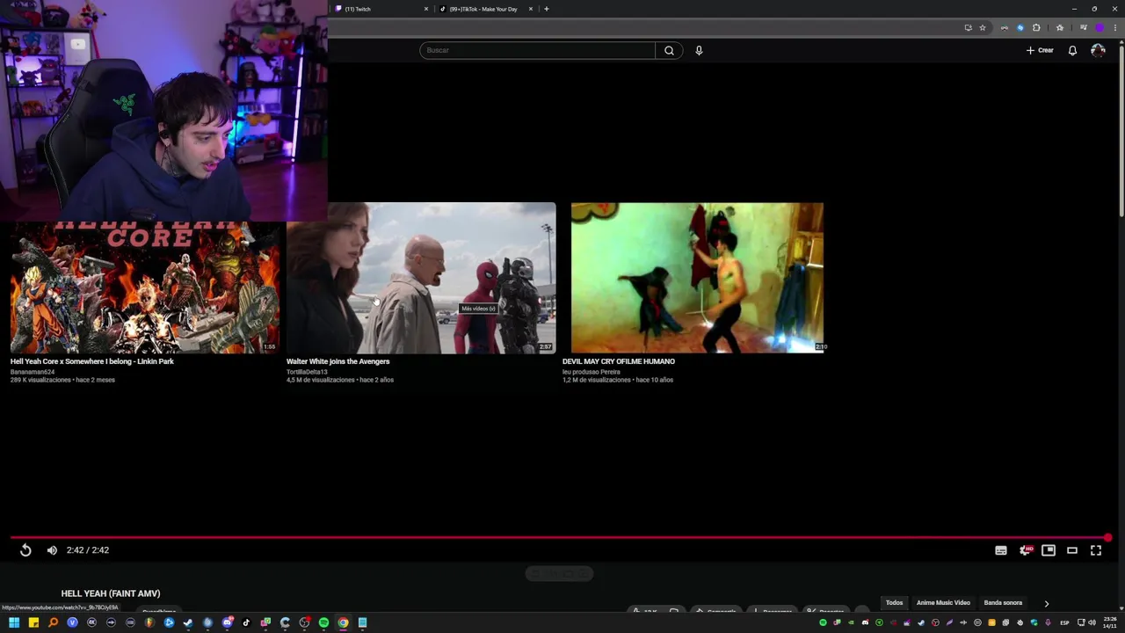The image size is (1125, 633).
Task: Select the Todos filter chip
Action: click(x=894, y=603)
